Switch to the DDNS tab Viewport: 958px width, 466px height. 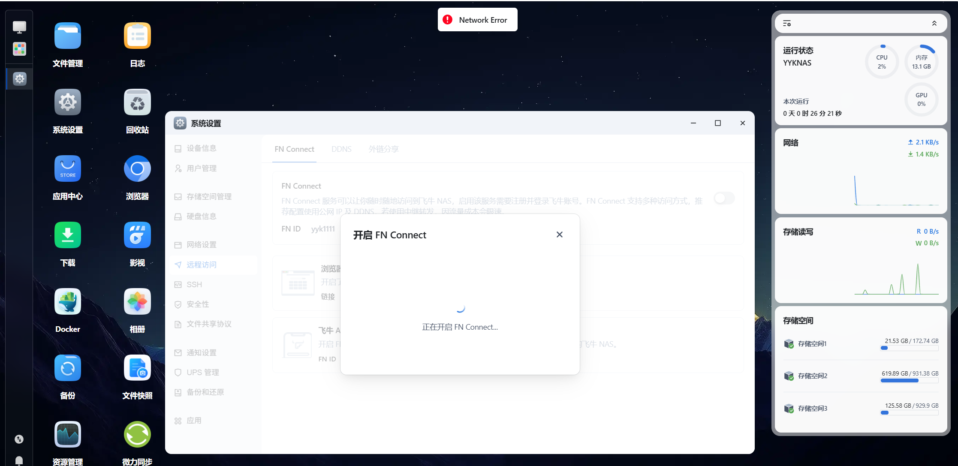(x=341, y=149)
